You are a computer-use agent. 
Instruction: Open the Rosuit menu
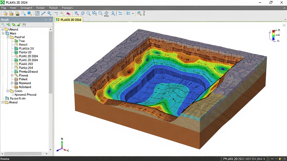click(x=53, y=8)
